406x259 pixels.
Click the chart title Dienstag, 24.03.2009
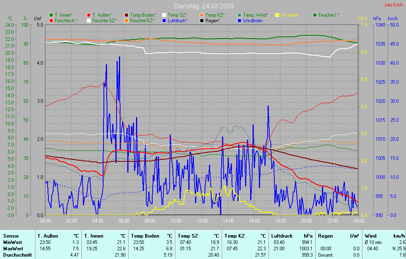point(204,6)
